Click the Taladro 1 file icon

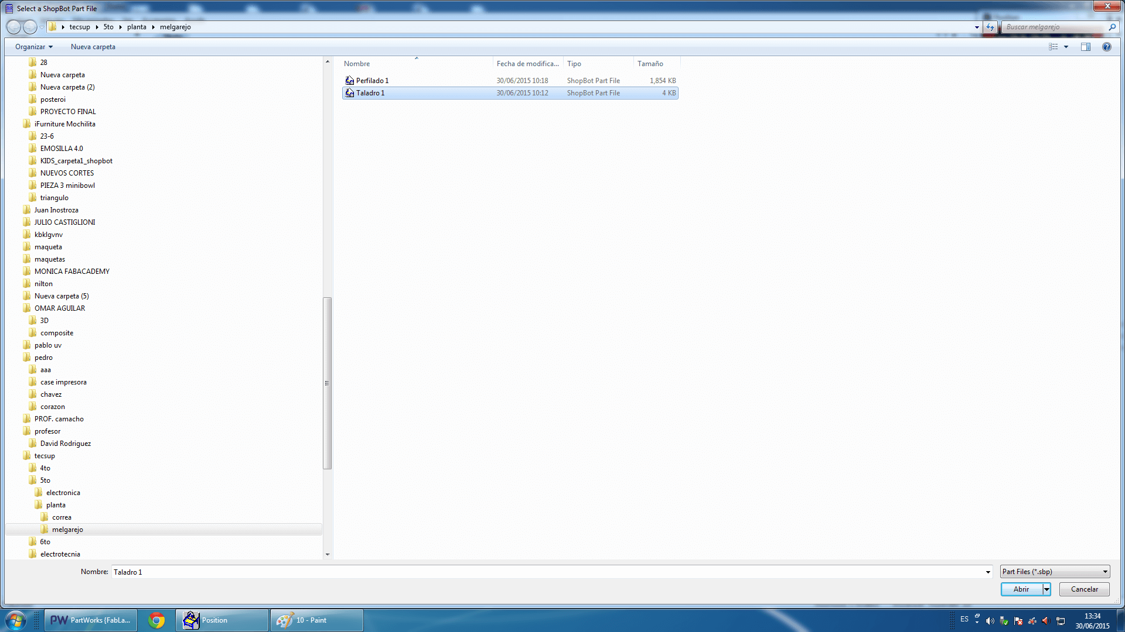pyautogui.click(x=350, y=93)
